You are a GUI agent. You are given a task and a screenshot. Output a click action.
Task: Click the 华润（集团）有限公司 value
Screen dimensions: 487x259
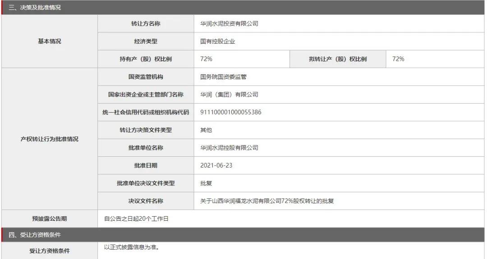click(229, 95)
